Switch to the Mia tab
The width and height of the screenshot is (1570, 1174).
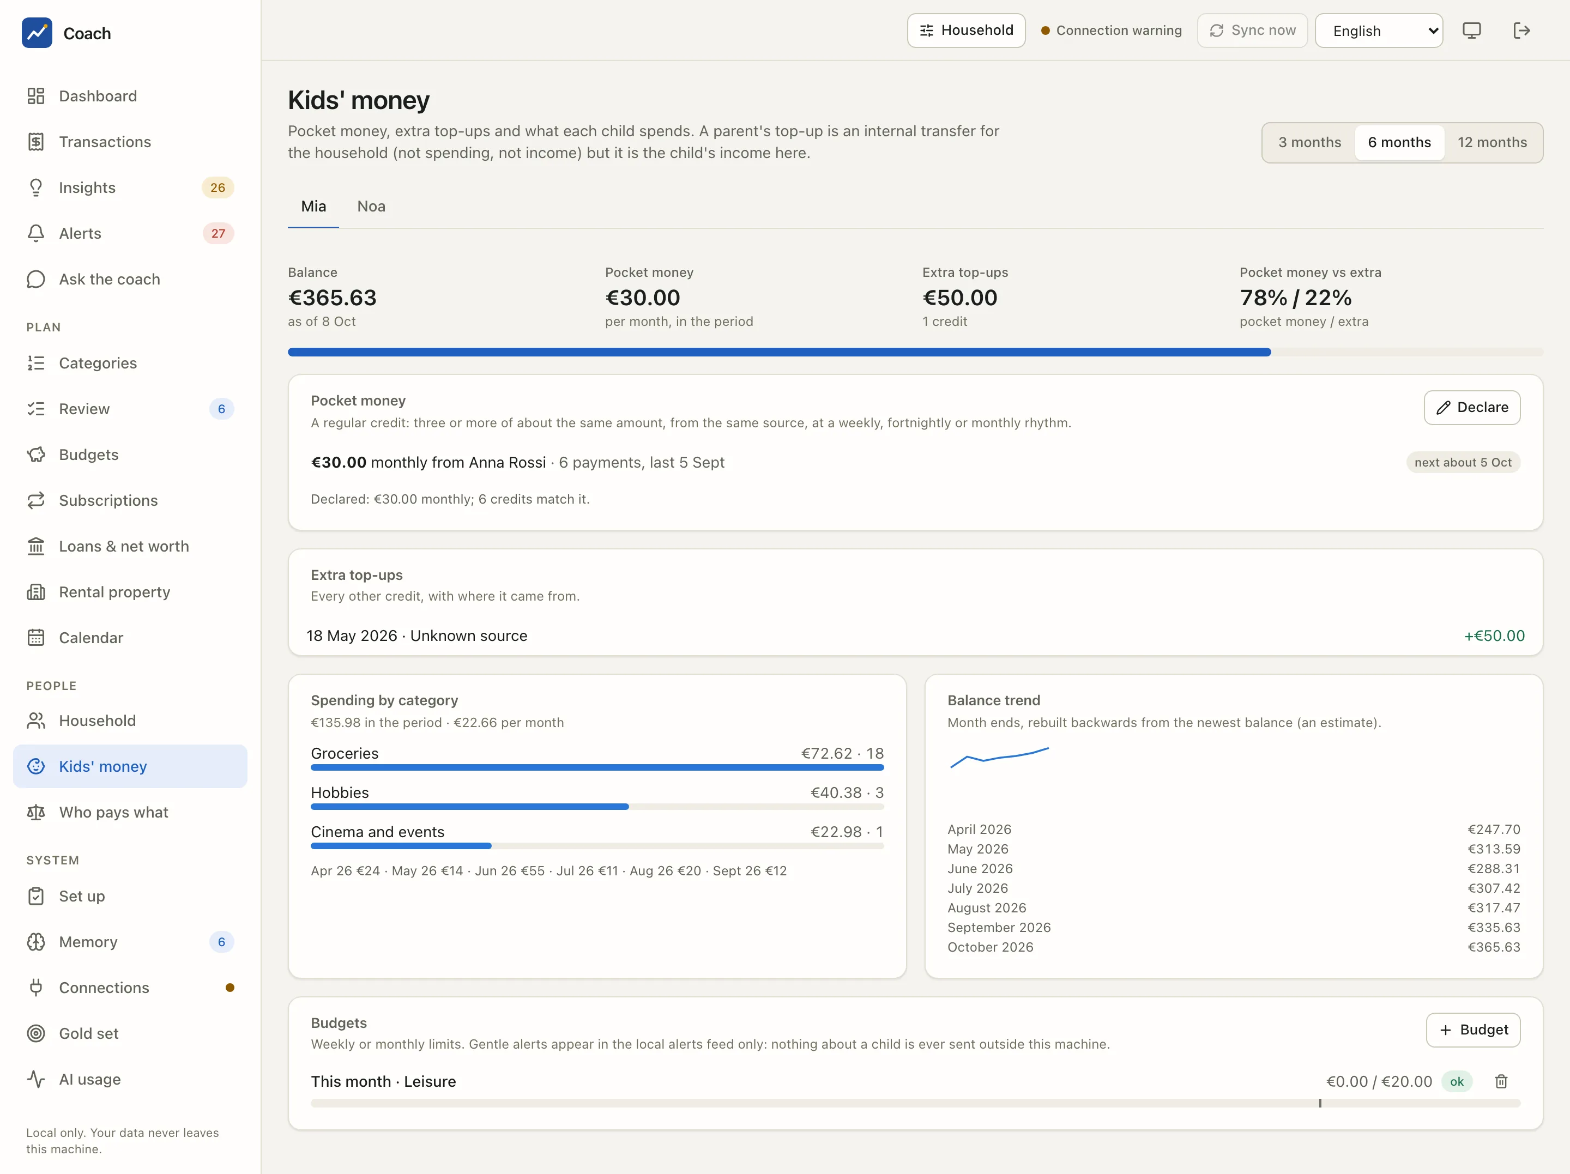313,207
